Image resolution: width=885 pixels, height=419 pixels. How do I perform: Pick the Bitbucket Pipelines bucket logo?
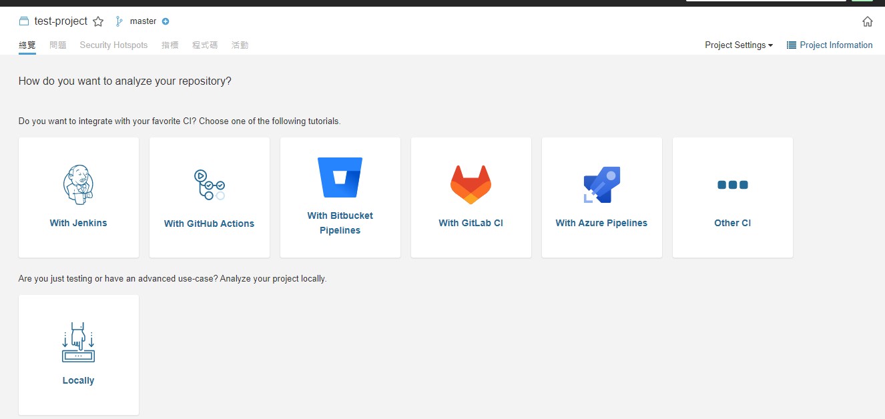340,177
